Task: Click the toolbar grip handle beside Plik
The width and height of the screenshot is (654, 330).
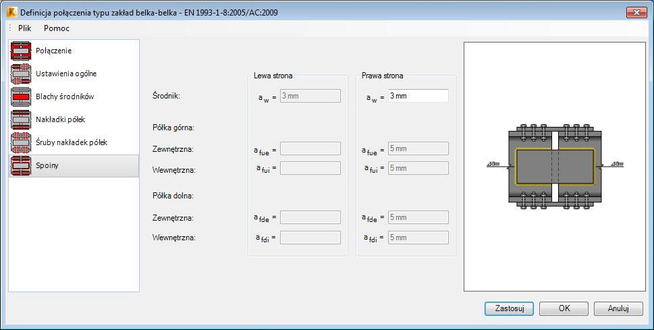Action: (x=10, y=28)
